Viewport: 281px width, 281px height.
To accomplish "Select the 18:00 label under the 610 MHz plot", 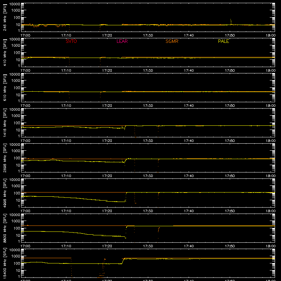I will point(270,106).
